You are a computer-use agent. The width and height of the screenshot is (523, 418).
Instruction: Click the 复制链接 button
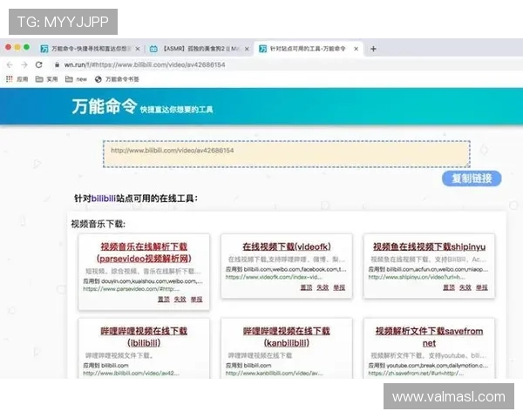tap(472, 179)
